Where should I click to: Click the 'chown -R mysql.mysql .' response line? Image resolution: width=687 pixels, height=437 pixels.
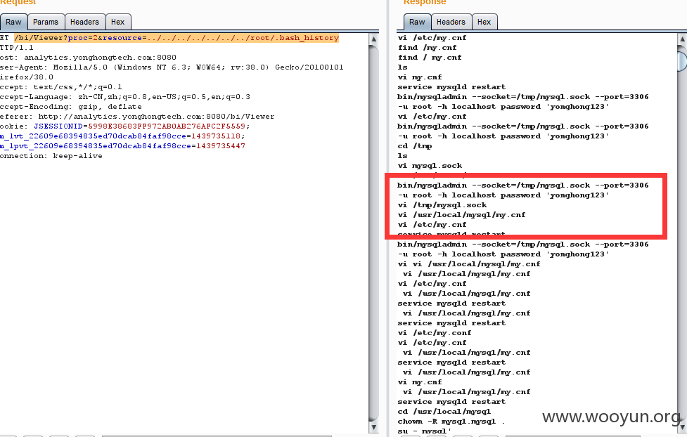(451, 422)
